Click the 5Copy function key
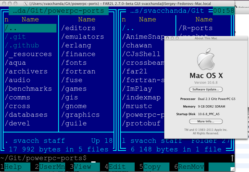This screenshot has width=249, height=172. (154, 167)
